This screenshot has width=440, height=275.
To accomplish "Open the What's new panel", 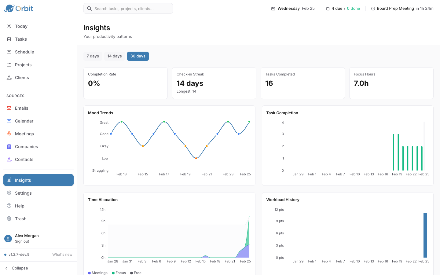I will pos(62,254).
